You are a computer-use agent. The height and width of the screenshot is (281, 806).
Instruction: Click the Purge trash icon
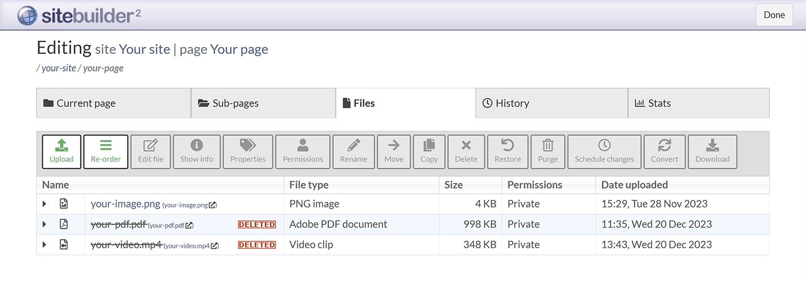[548, 146]
